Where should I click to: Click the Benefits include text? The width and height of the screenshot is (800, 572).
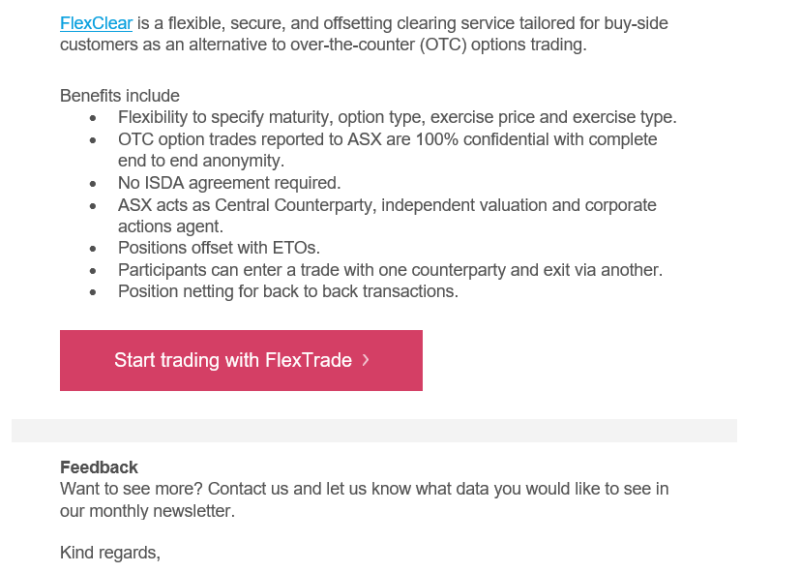119,96
